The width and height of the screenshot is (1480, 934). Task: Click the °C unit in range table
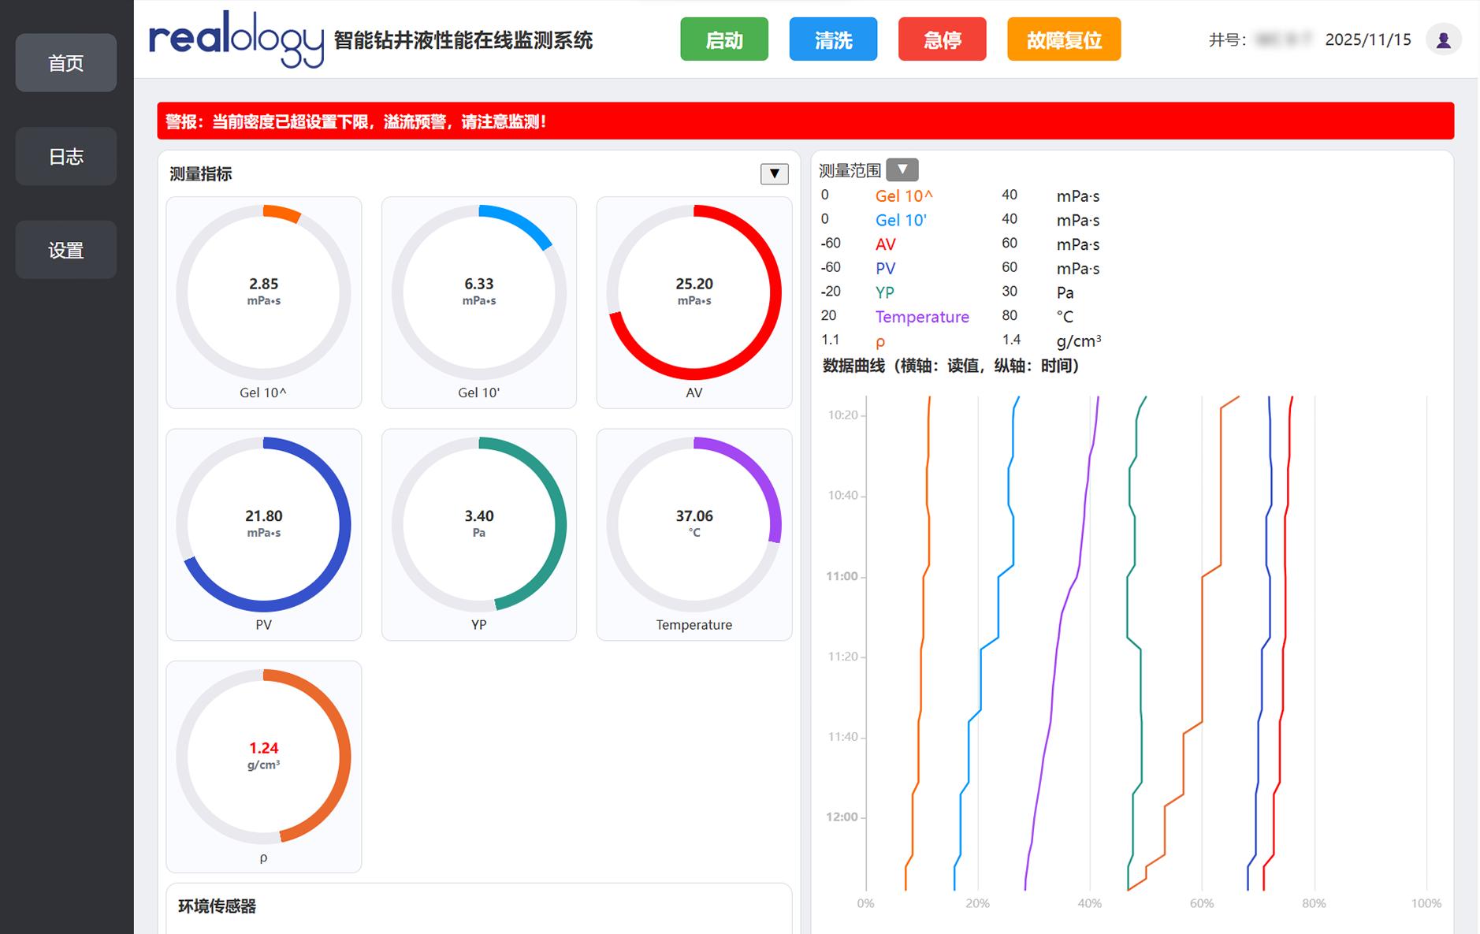pyautogui.click(x=1065, y=317)
